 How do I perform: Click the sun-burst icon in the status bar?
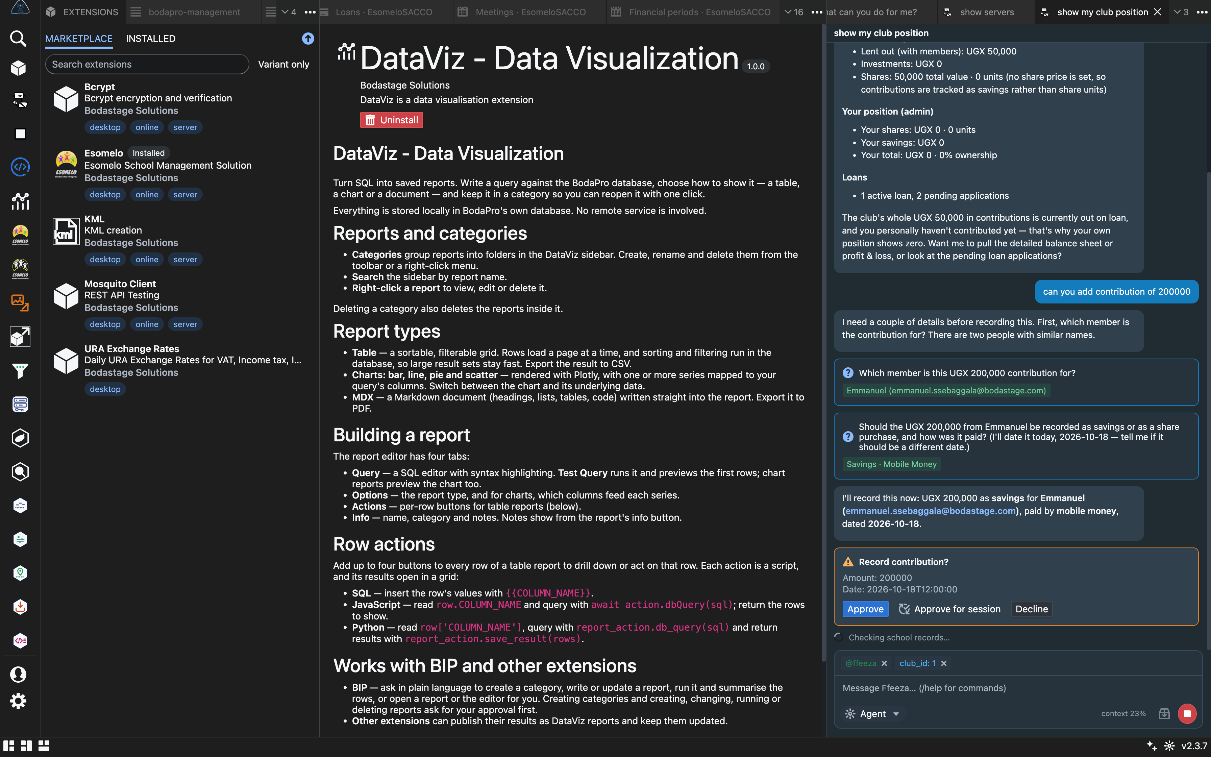click(1169, 746)
